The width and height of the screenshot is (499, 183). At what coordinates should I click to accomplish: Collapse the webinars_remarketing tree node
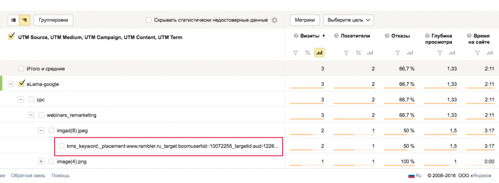click(x=31, y=115)
